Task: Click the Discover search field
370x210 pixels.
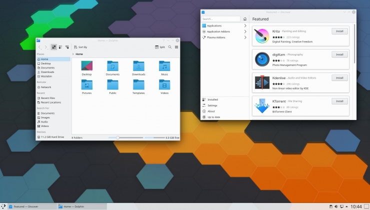Action: [x=220, y=19]
